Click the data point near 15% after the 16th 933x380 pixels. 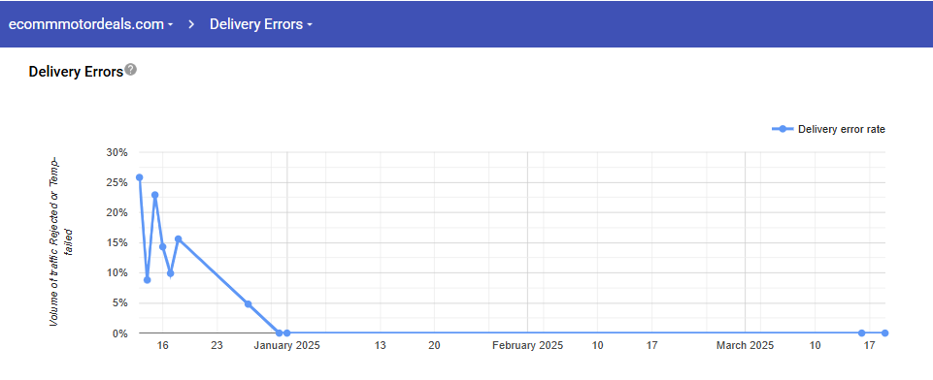pyautogui.click(x=178, y=238)
